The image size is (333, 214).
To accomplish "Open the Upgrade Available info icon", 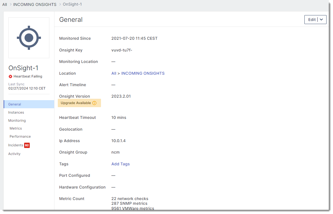I will 95,103.
